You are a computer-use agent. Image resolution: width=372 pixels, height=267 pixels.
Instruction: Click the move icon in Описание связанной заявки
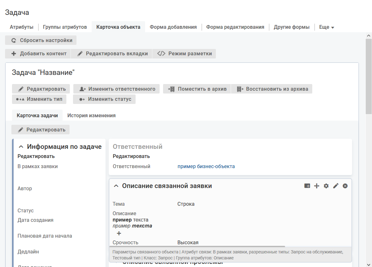click(317, 186)
